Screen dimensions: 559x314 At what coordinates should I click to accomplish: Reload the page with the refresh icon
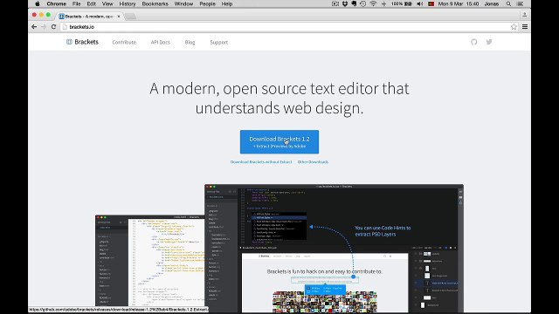pyautogui.click(x=54, y=27)
